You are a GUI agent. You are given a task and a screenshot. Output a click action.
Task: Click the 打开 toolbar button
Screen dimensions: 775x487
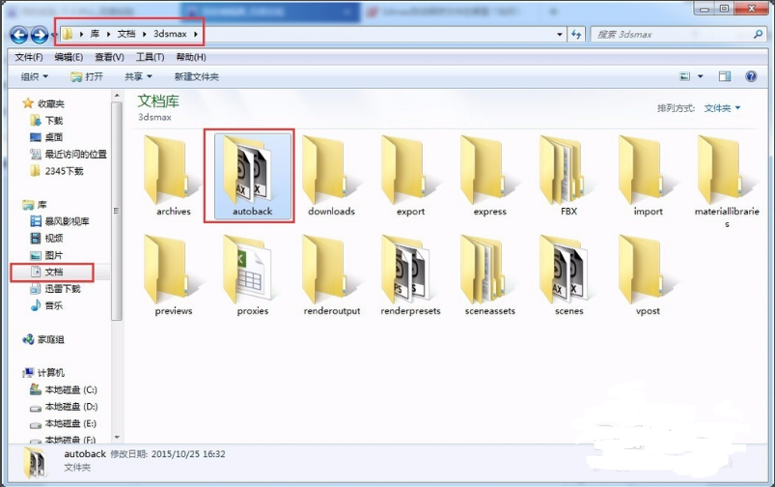pos(87,76)
